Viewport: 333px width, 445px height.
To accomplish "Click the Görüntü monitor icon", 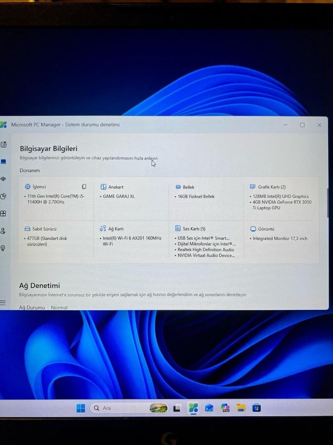I will click(x=253, y=229).
